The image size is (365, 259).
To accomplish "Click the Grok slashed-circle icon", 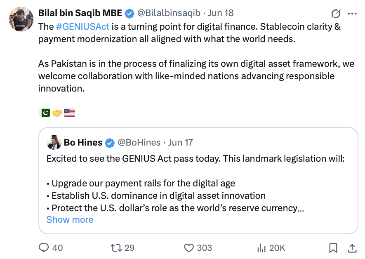I will point(336,14).
